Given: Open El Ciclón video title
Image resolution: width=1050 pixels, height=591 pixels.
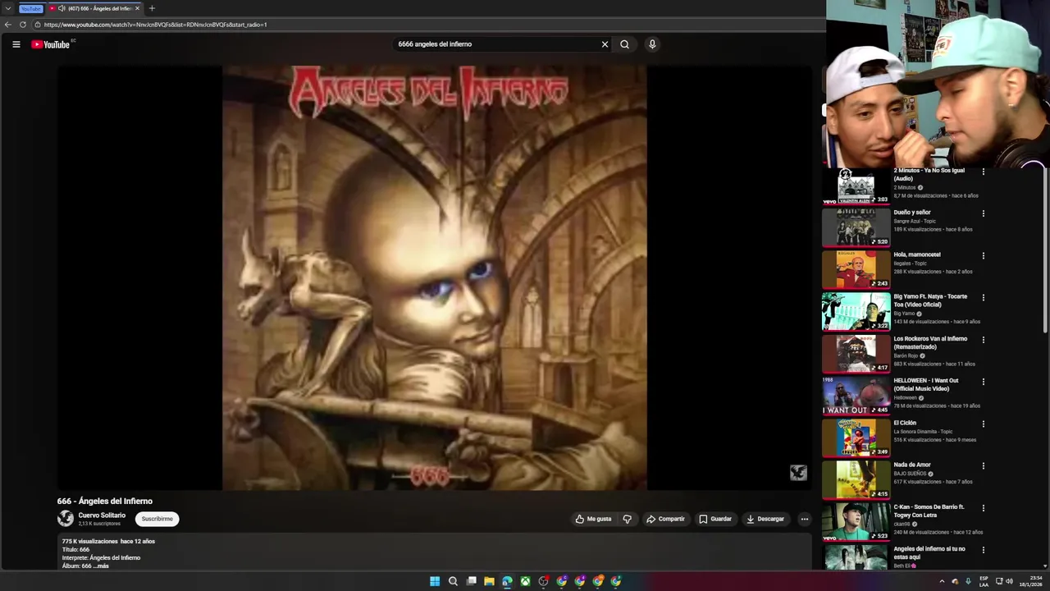Looking at the screenshot, I should coord(905,423).
